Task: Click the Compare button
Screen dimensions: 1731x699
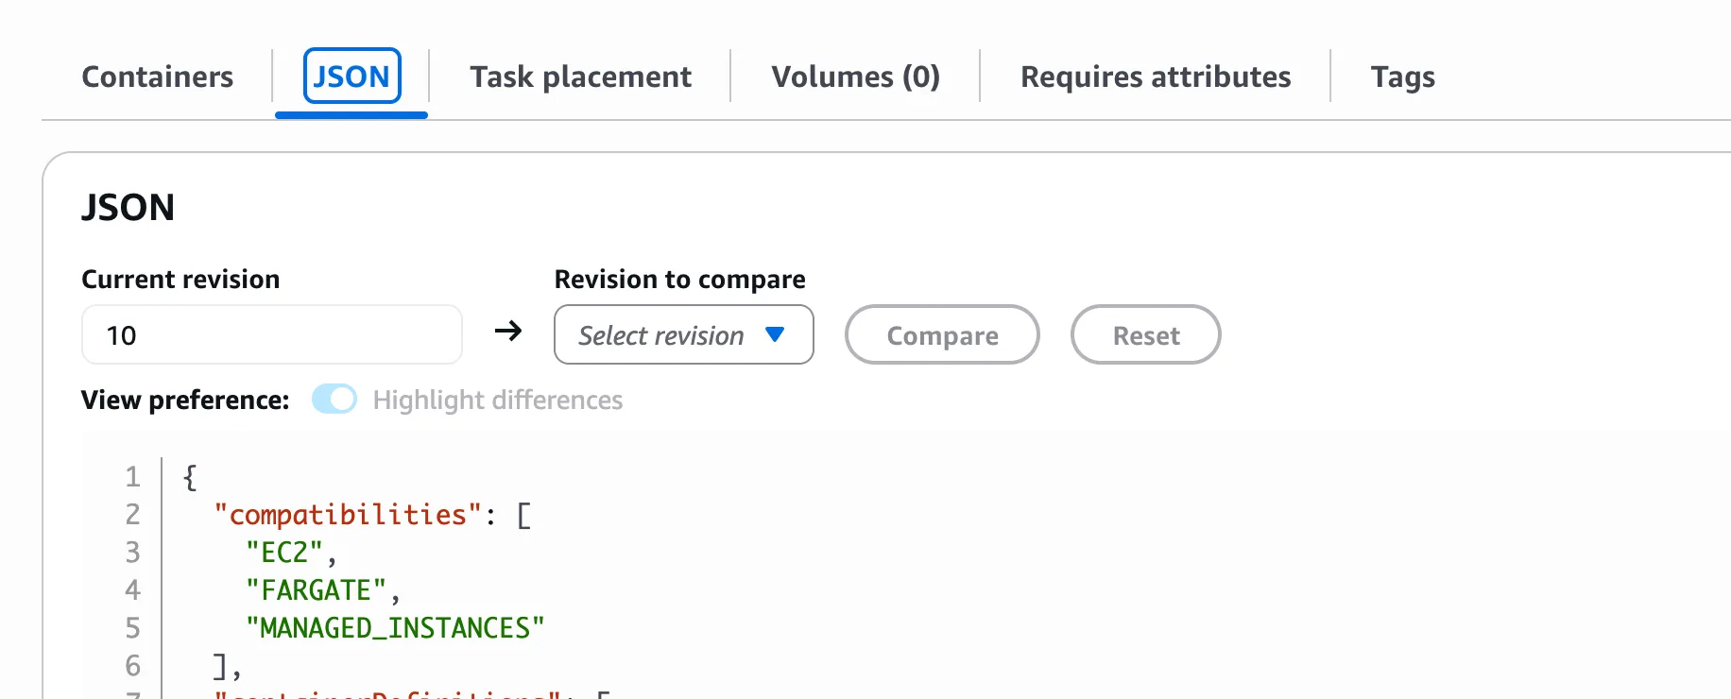Action: [x=941, y=335]
